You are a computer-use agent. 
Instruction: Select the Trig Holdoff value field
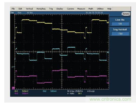[x=120, y=34]
